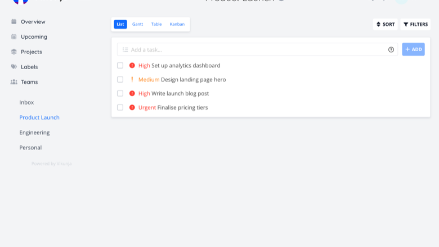Tick the Write launch blog post checkbox

click(x=120, y=93)
